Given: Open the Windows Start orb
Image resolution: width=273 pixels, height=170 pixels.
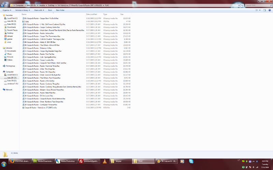Looking at the screenshot, I should (x=4, y=164).
